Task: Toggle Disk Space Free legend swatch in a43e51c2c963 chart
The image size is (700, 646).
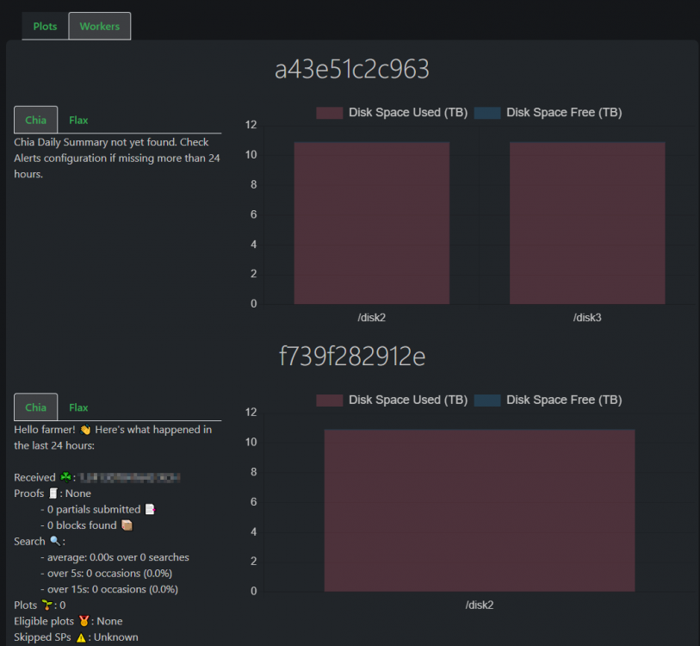Action: click(487, 113)
